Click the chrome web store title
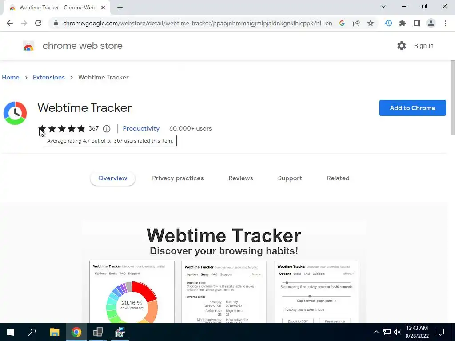This screenshot has width=455, height=341. (82, 46)
